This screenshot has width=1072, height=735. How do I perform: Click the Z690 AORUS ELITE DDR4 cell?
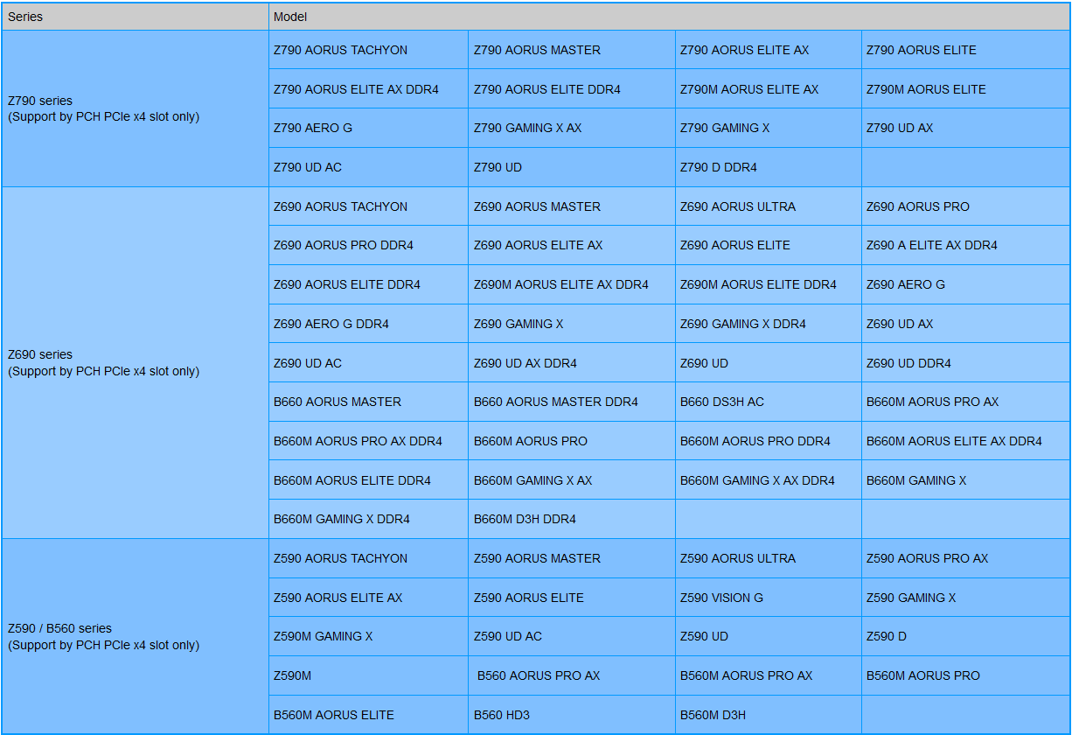[368, 284]
